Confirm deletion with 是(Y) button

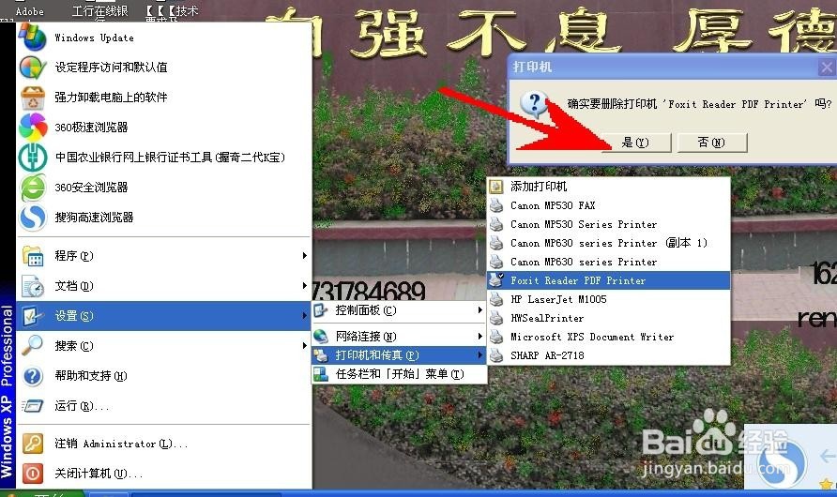coord(636,143)
